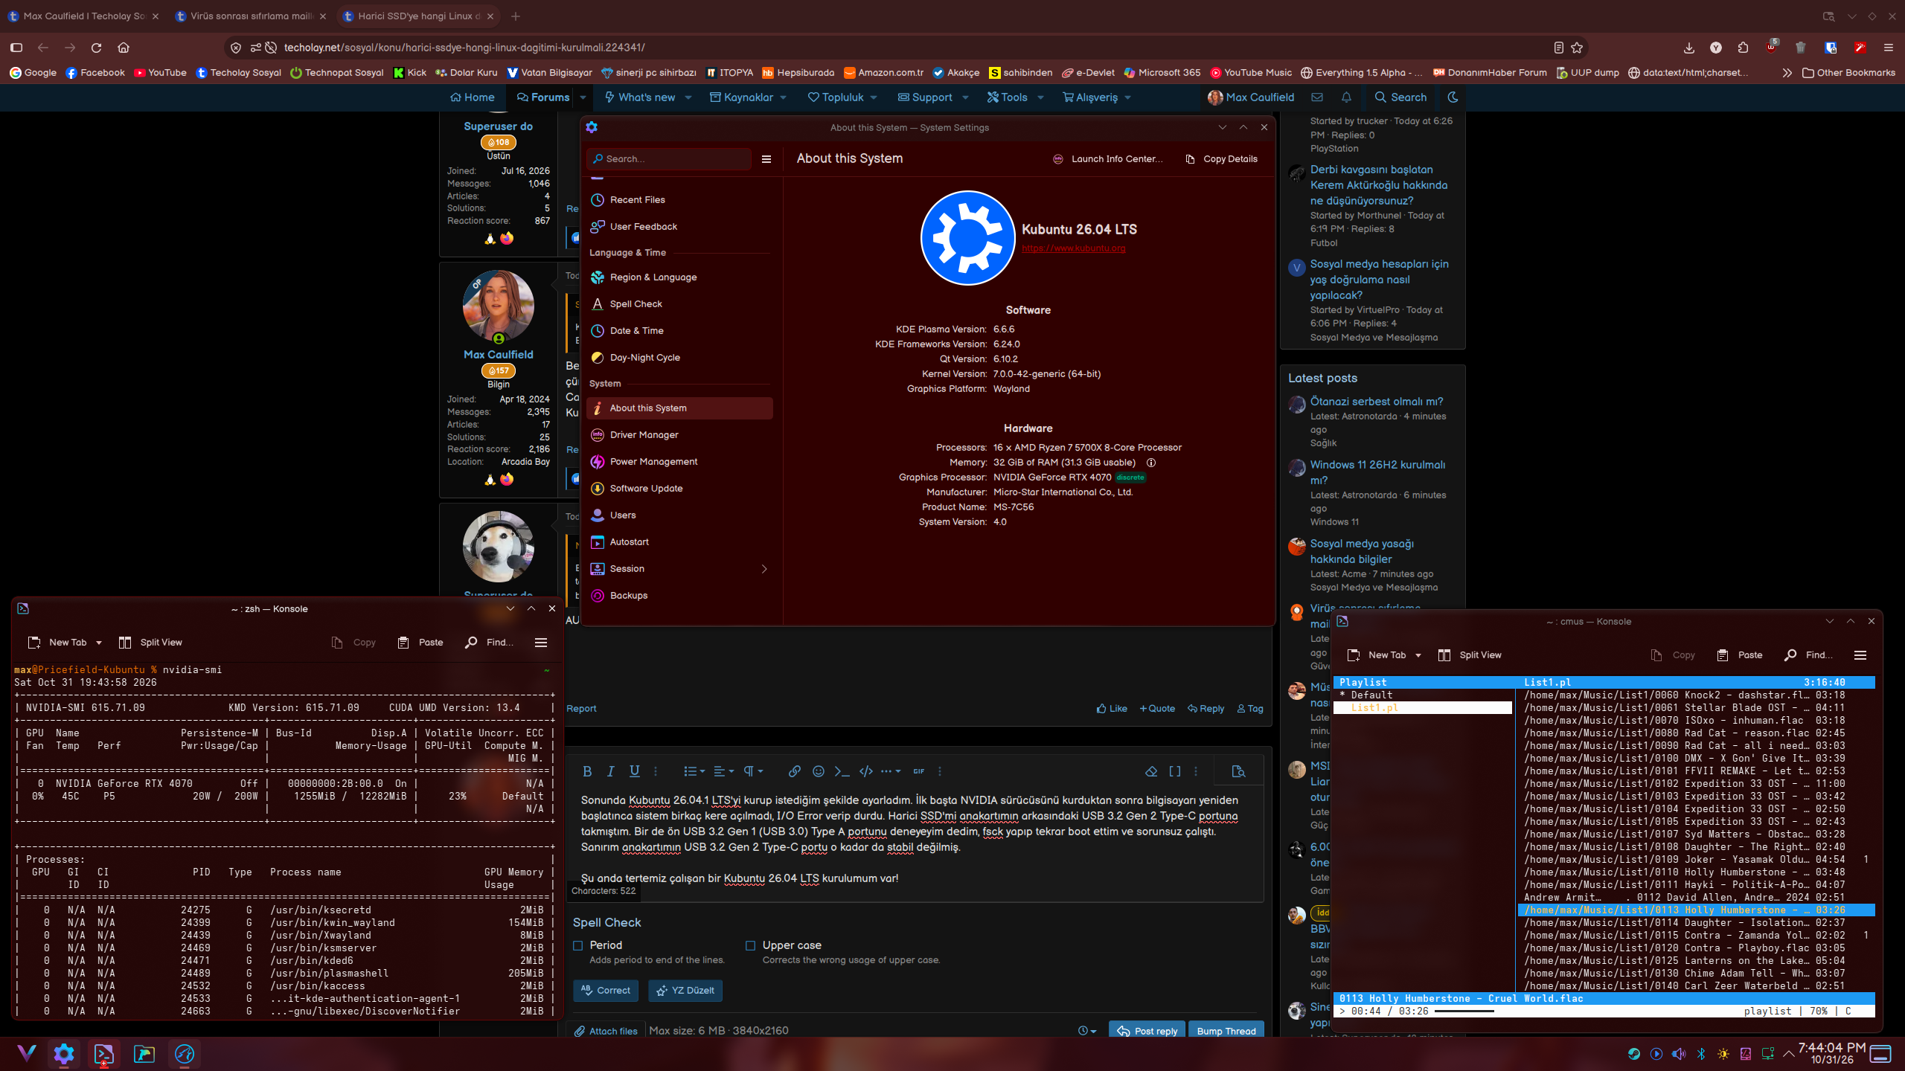
Task: Click the YZ Düzelt button
Action: pyautogui.click(x=685, y=991)
